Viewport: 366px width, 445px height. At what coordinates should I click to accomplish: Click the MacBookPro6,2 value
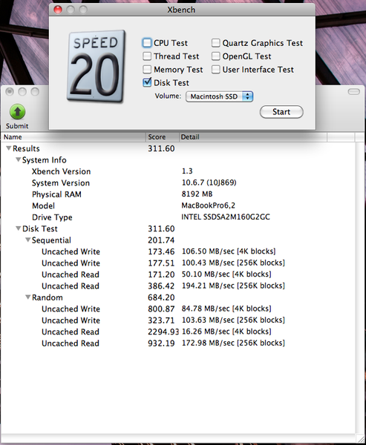[209, 205]
